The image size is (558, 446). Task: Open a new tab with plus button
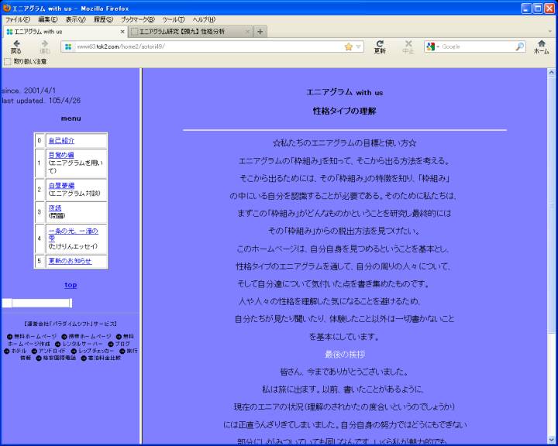coord(260,32)
